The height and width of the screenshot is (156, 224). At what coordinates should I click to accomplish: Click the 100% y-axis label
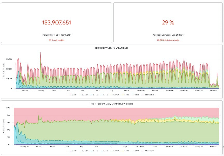click(8, 108)
